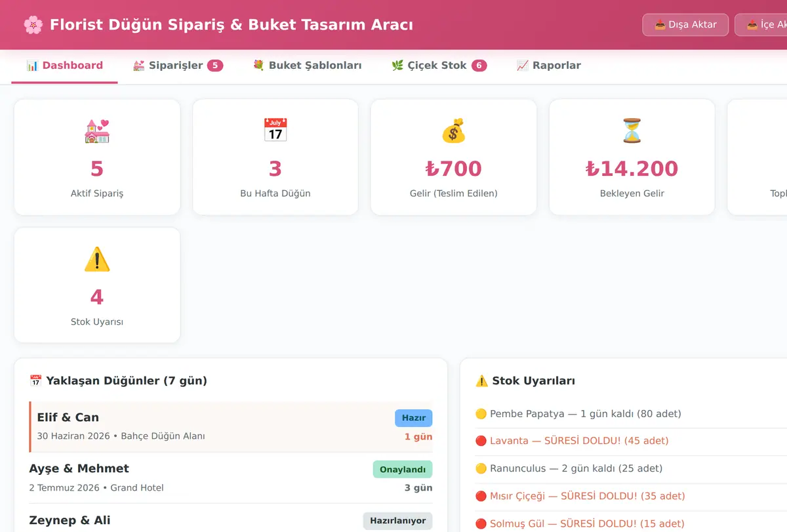Open the Raporlar tab

548,66
